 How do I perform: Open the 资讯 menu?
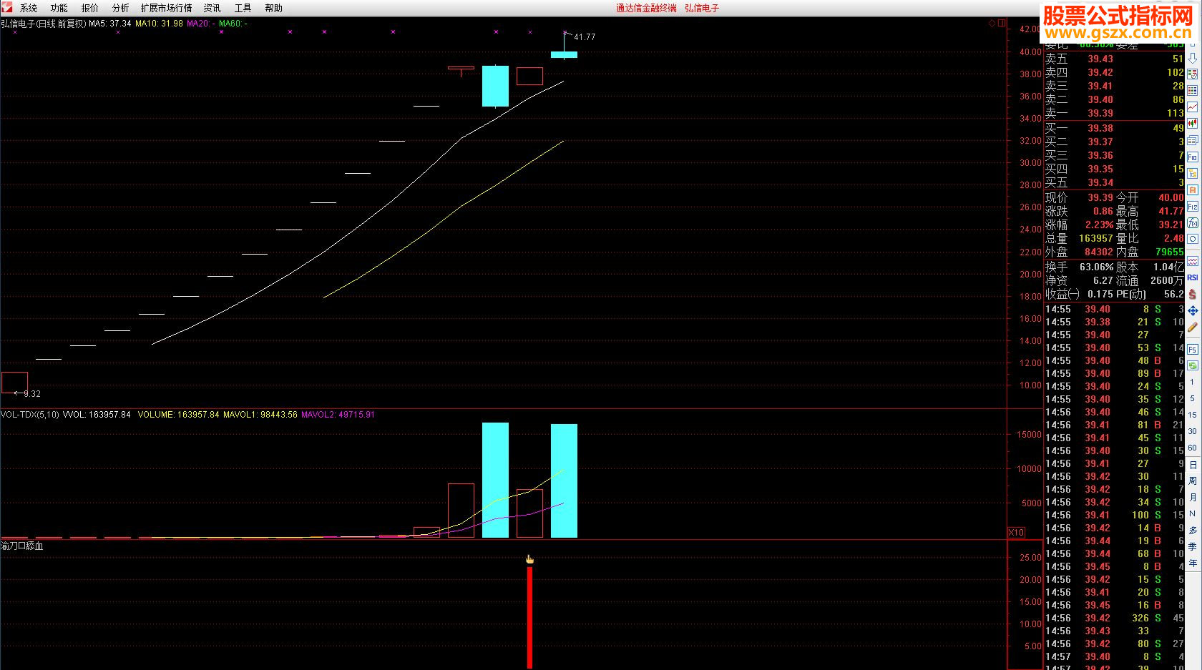[212, 8]
